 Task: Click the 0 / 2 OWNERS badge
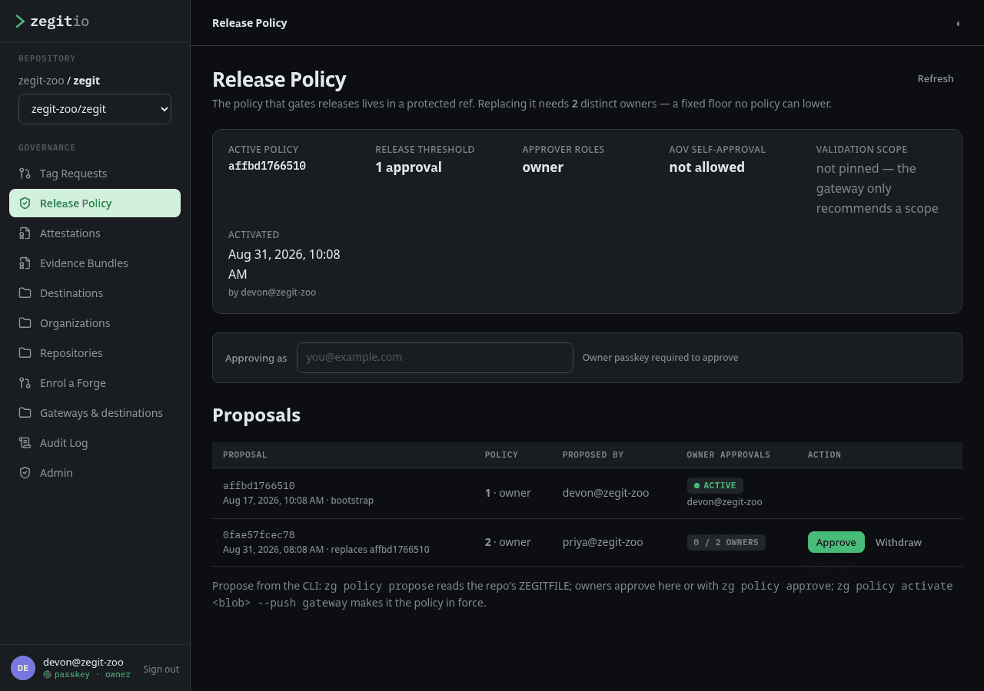tap(726, 542)
